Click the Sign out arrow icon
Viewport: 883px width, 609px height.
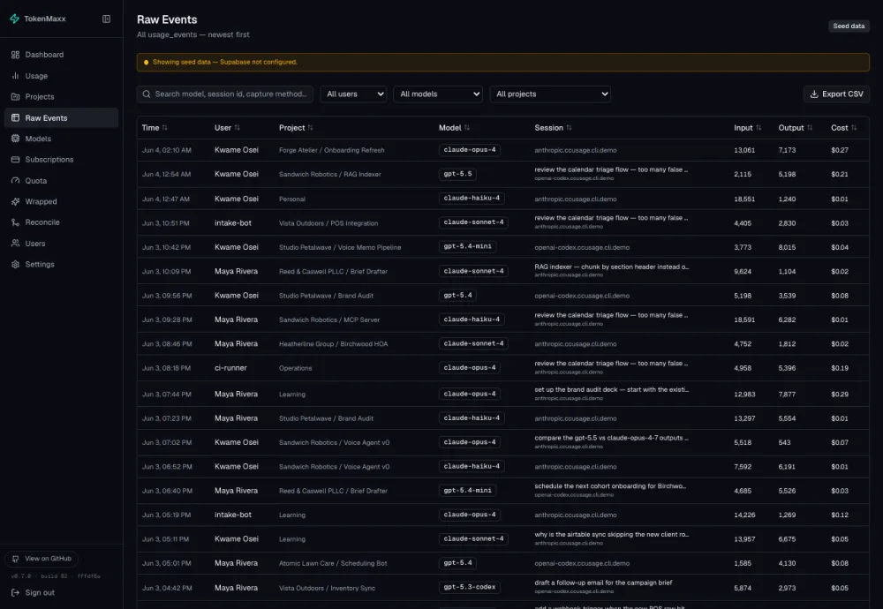pyautogui.click(x=15, y=593)
